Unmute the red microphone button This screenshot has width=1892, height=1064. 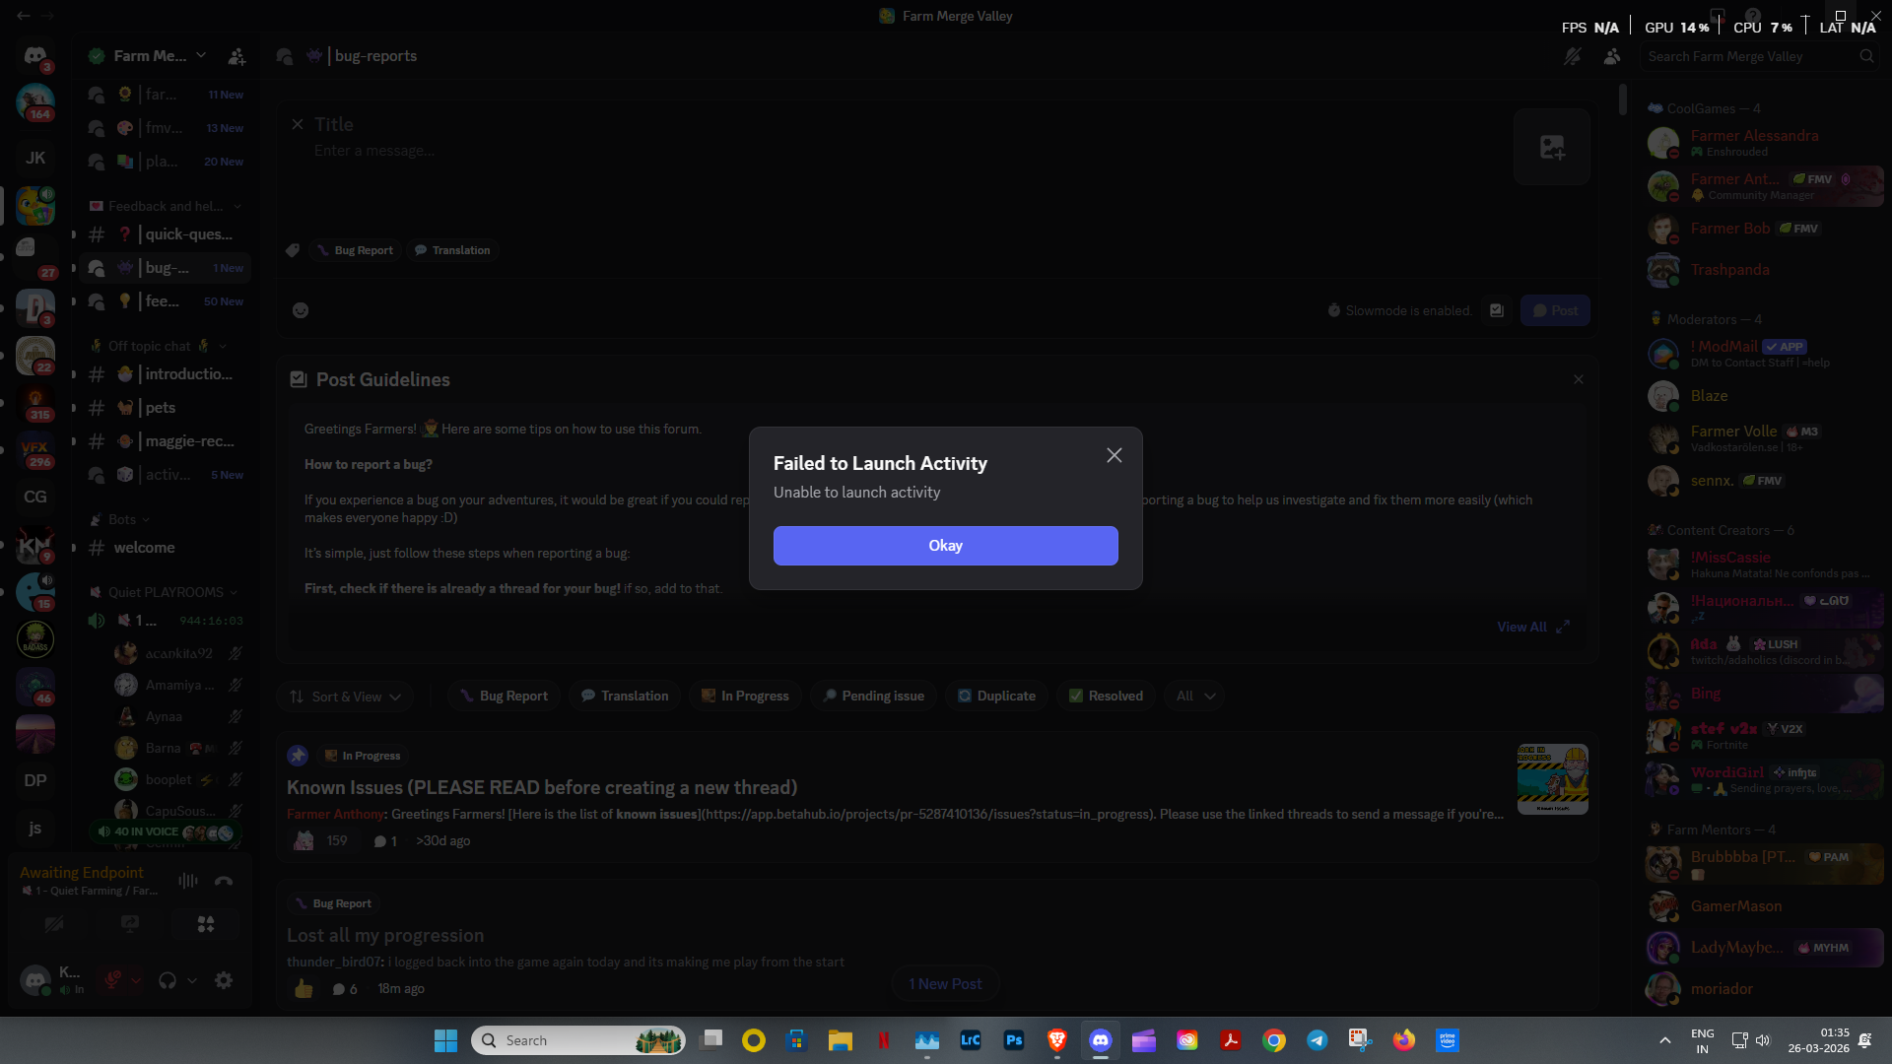coord(113,980)
